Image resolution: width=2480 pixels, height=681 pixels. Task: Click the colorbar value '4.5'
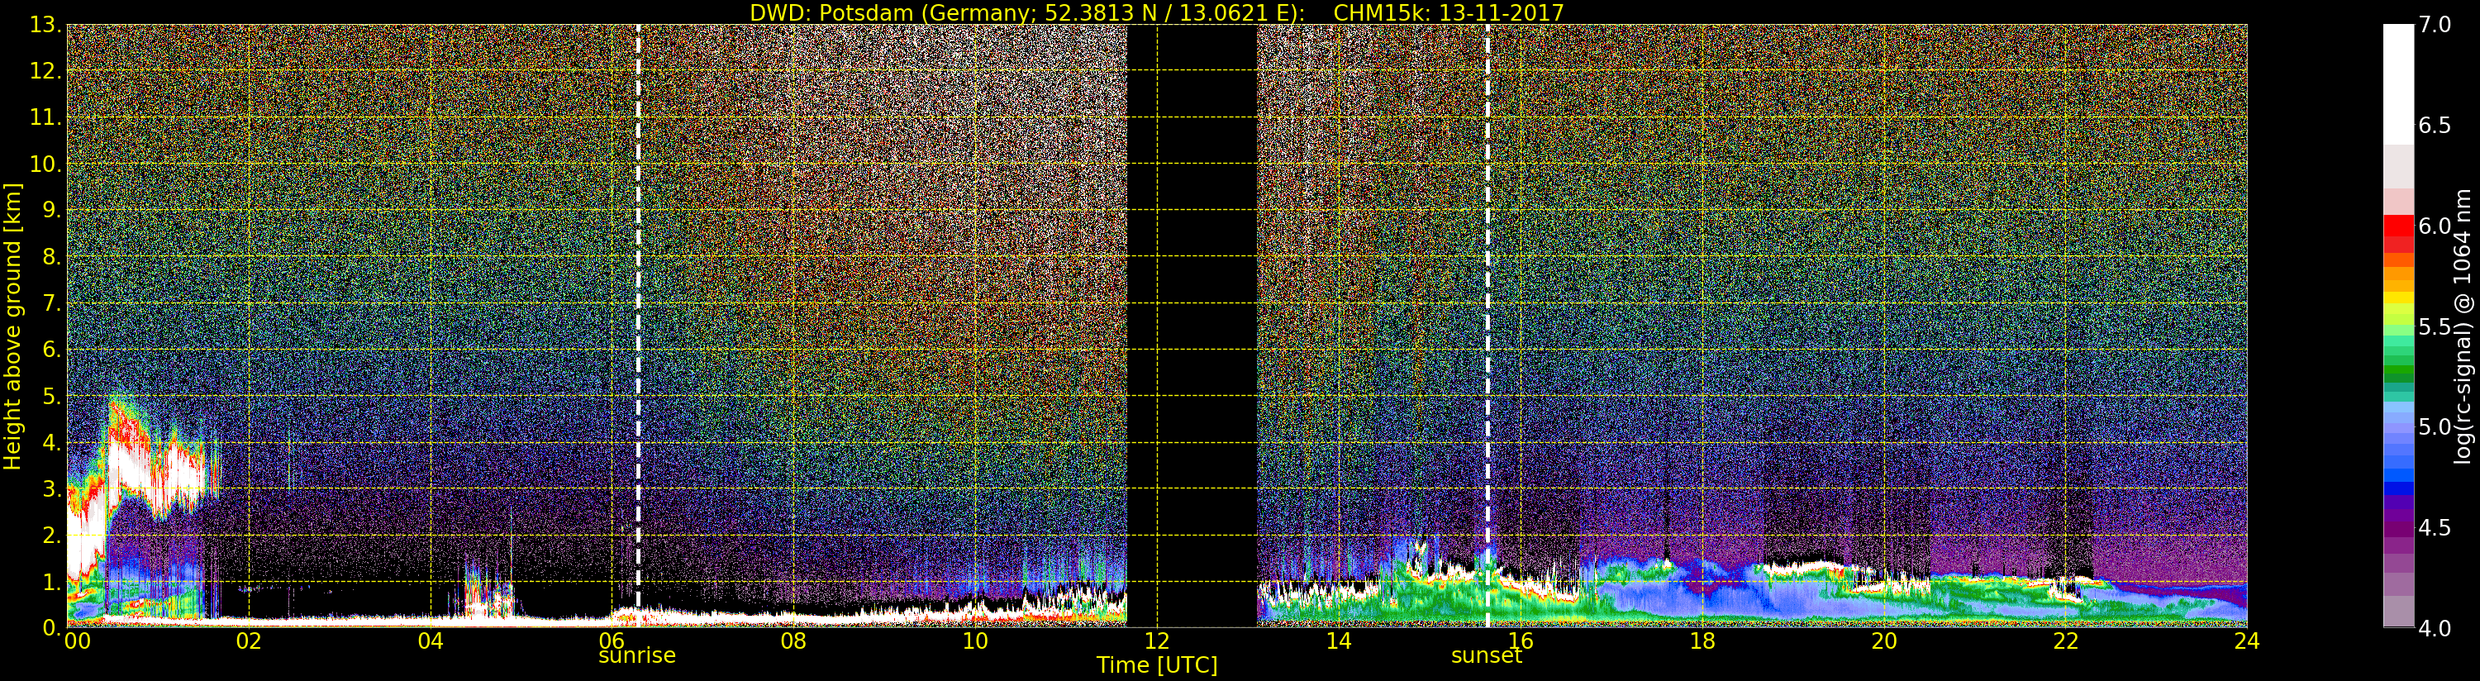tap(2435, 527)
